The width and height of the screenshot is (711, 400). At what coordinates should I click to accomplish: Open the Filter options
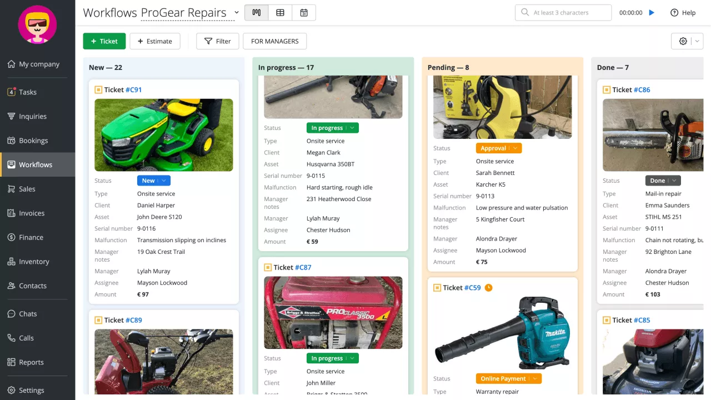tap(218, 41)
